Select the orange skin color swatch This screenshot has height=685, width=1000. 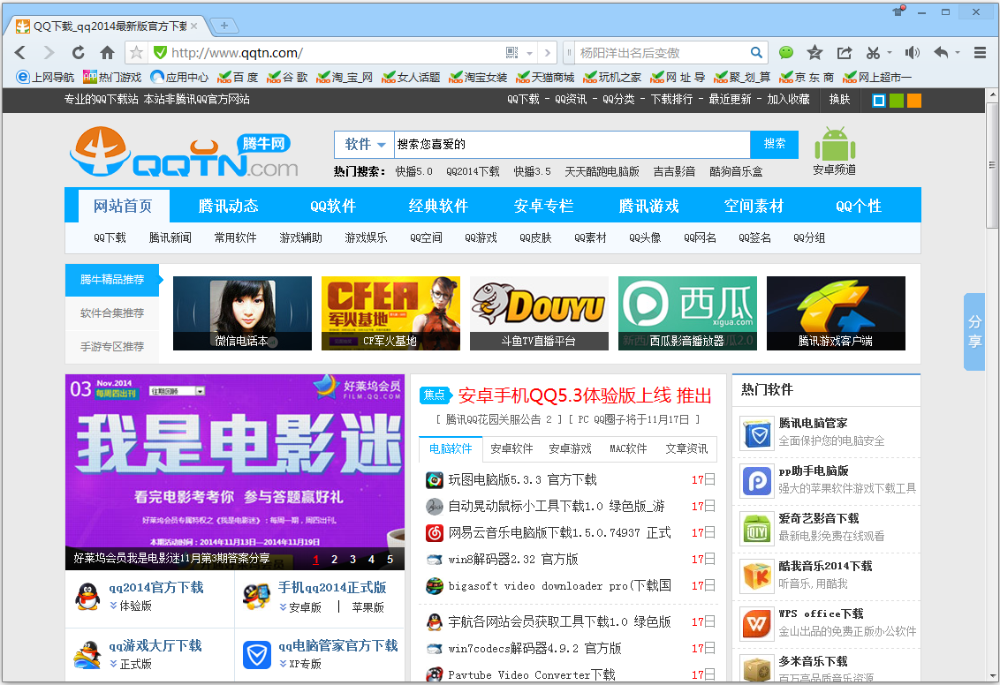point(914,100)
